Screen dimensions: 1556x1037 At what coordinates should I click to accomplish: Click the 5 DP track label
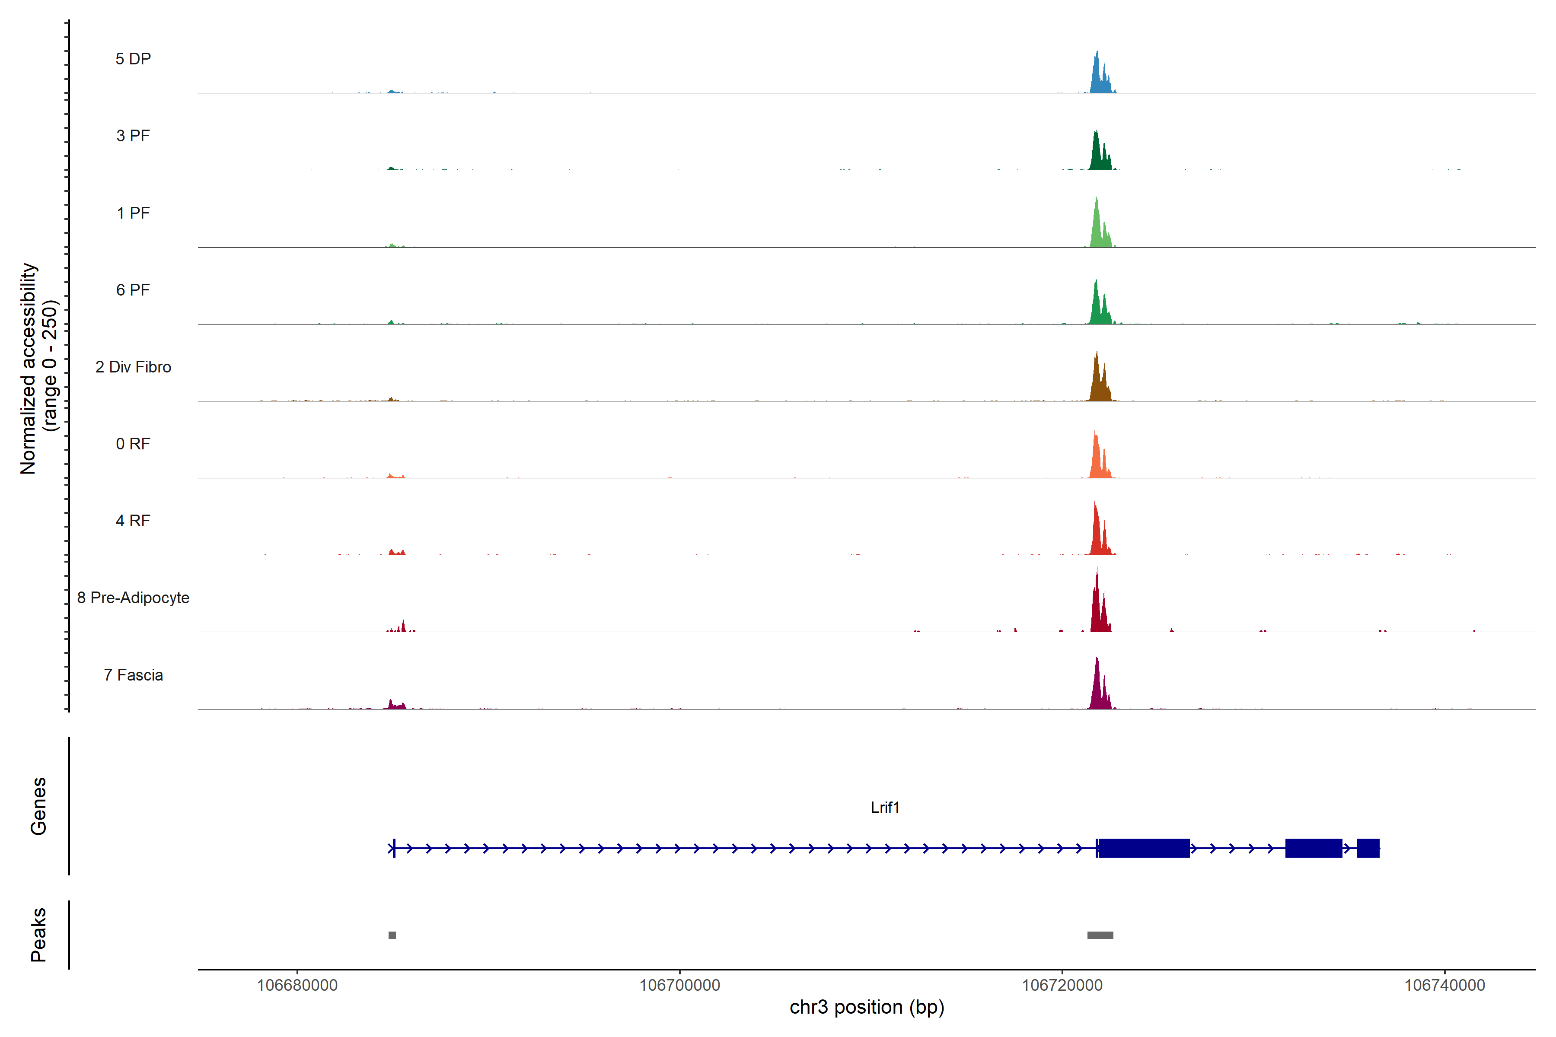coord(133,59)
